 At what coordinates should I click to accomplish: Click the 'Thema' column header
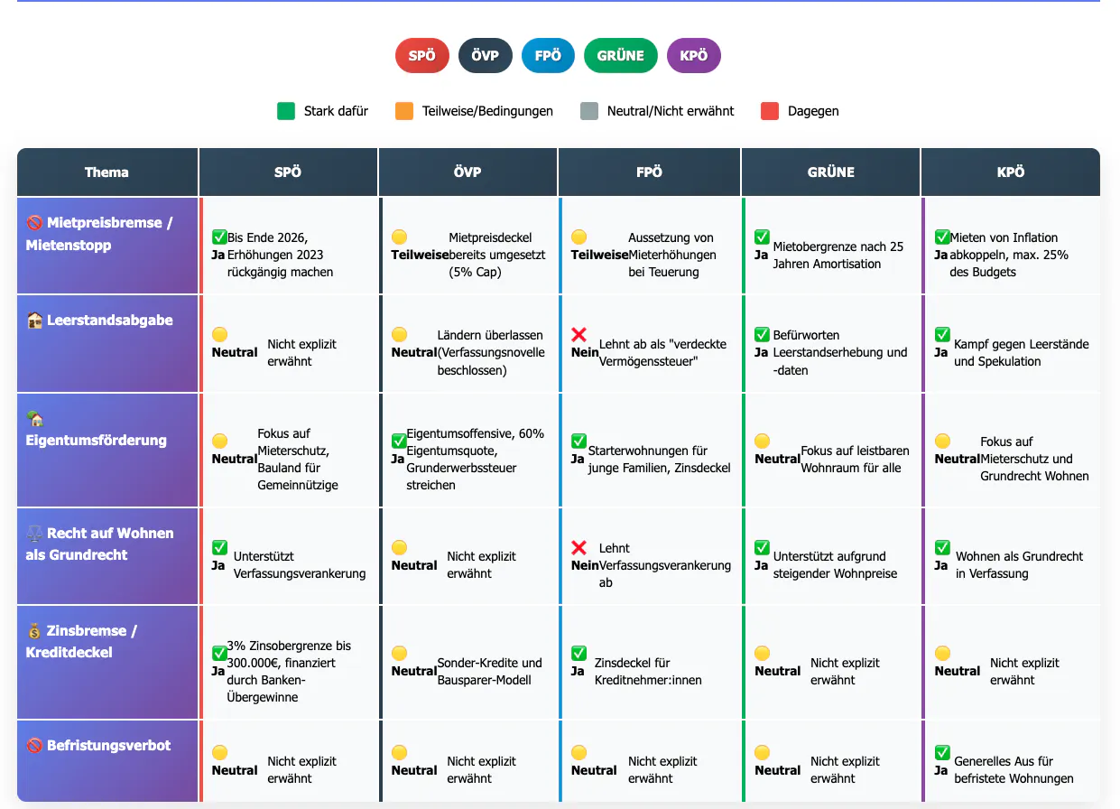tap(107, 172)
